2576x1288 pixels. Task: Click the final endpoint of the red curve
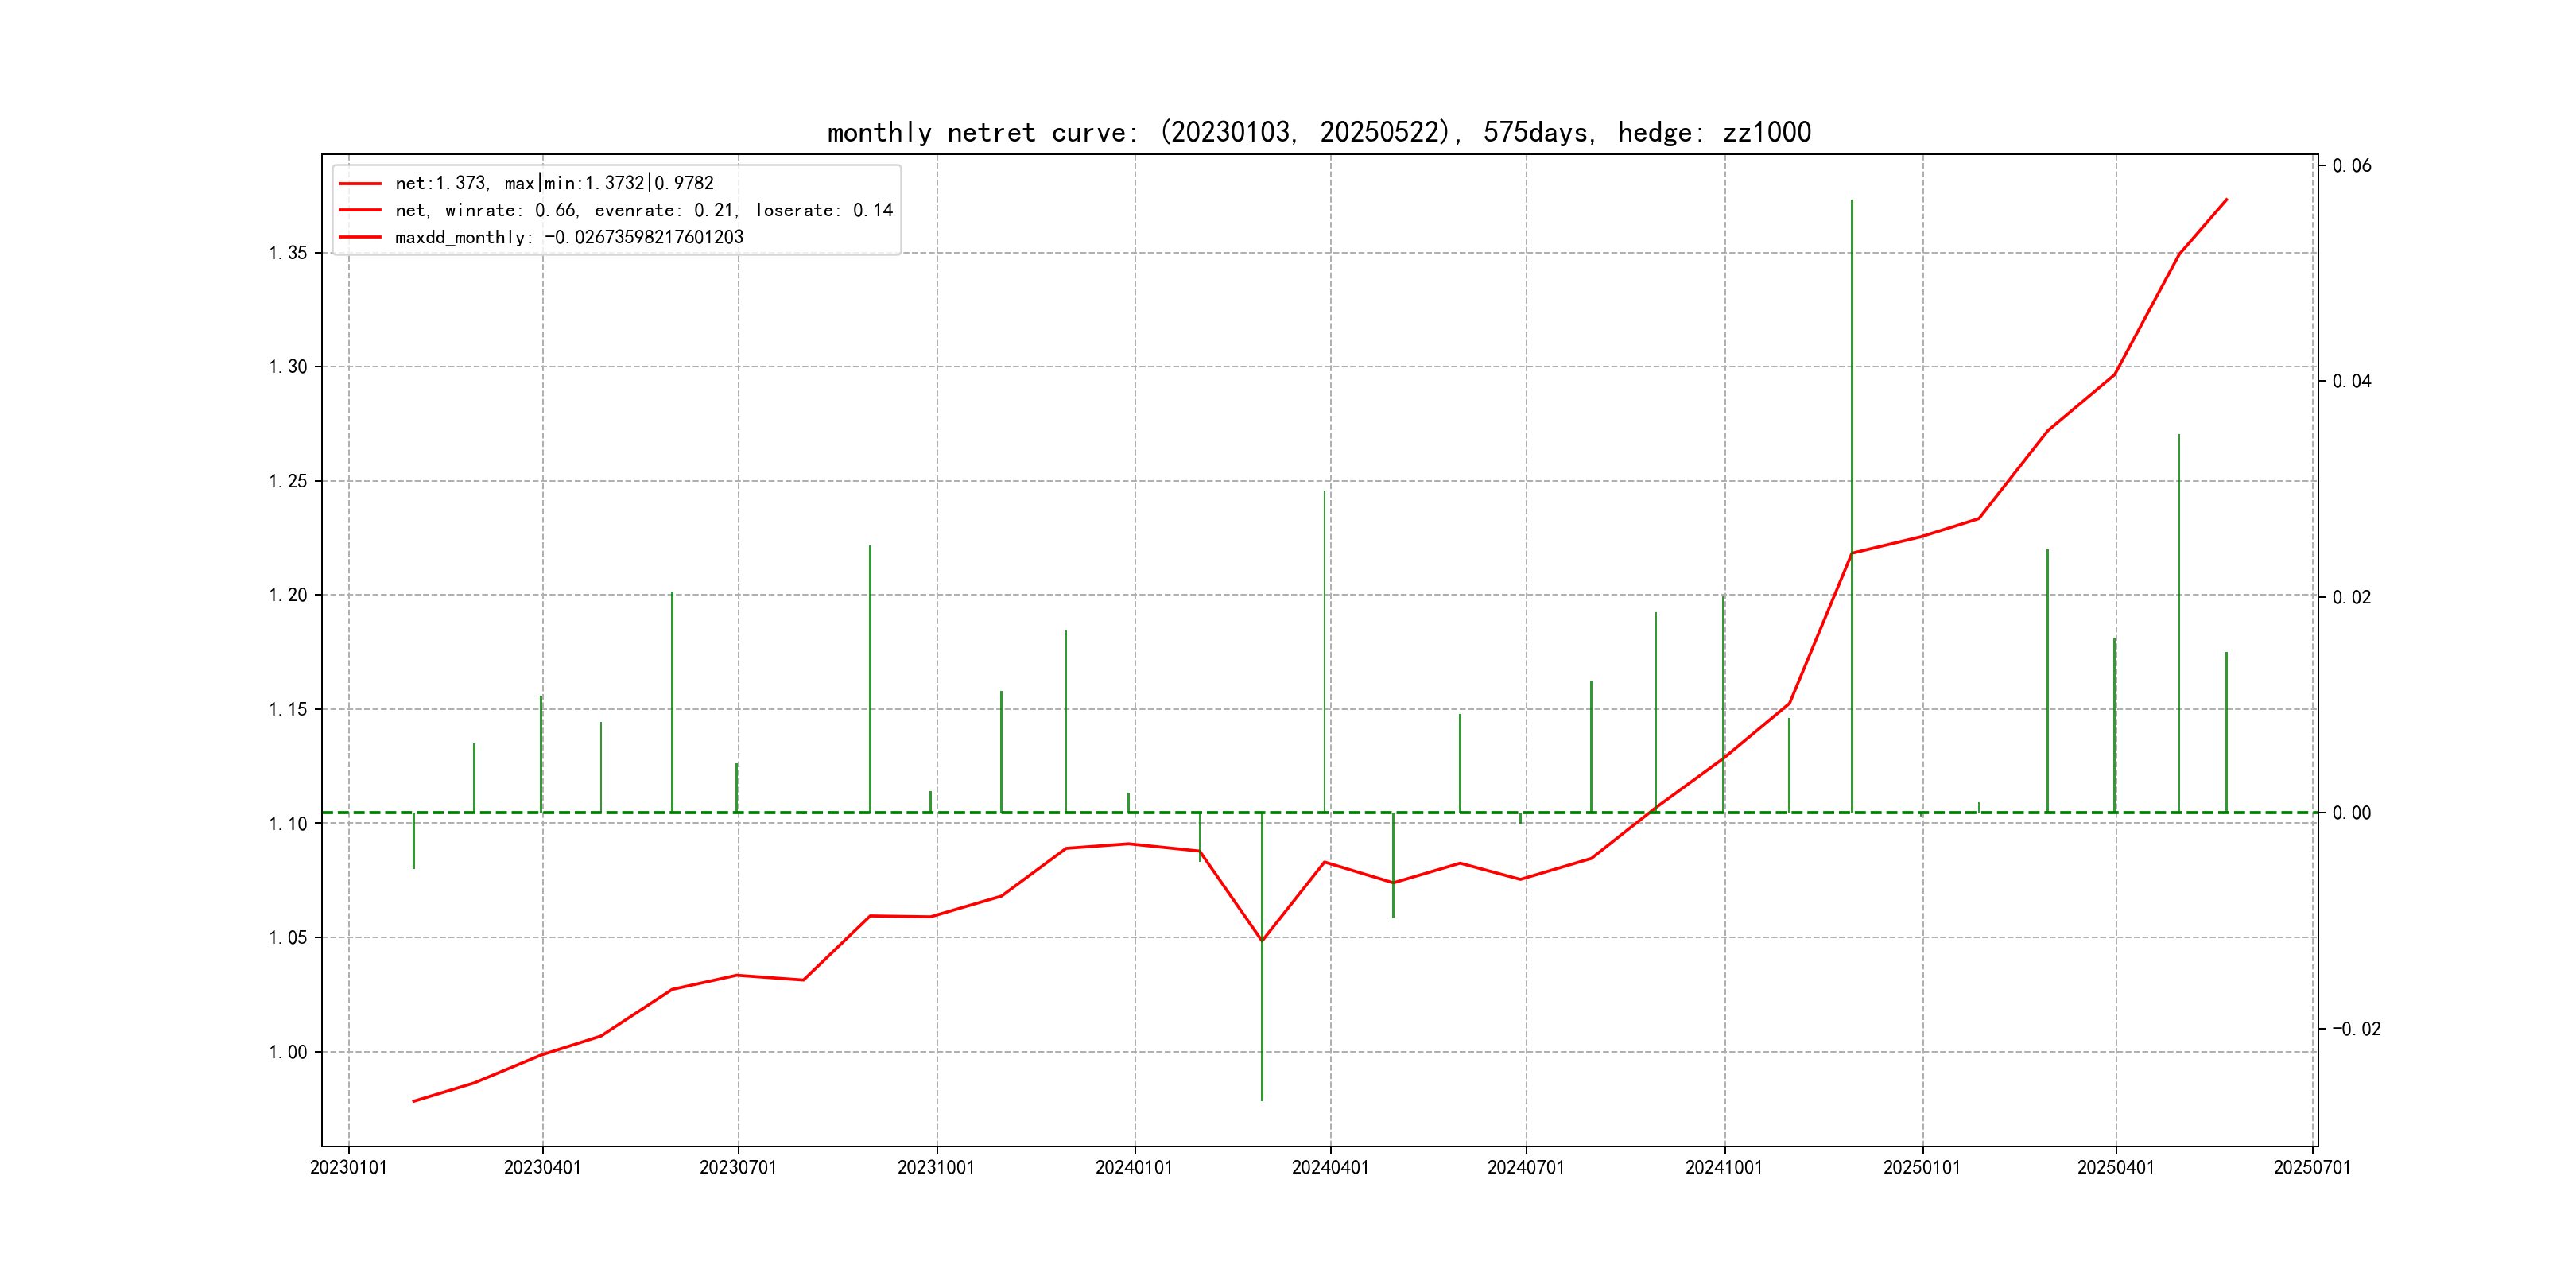click(2226, 199)
